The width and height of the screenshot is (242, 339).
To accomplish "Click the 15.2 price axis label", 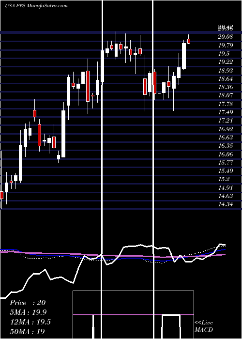I will click(224, 179).
